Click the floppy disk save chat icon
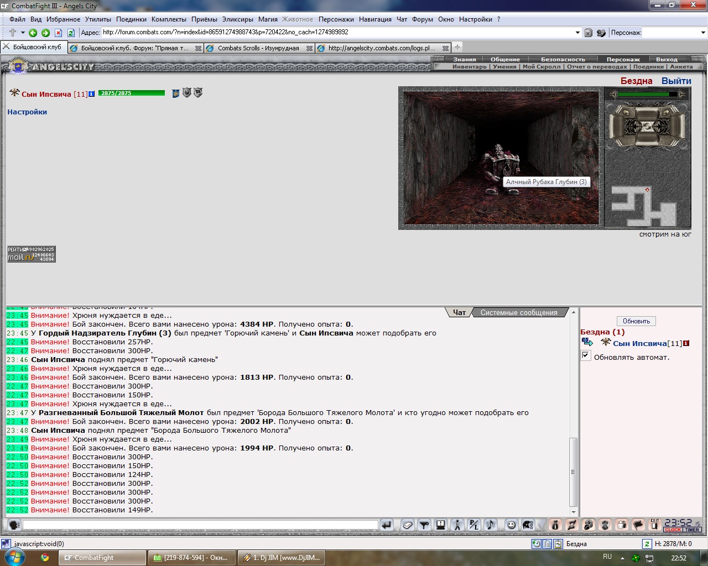 click(441, 525)
